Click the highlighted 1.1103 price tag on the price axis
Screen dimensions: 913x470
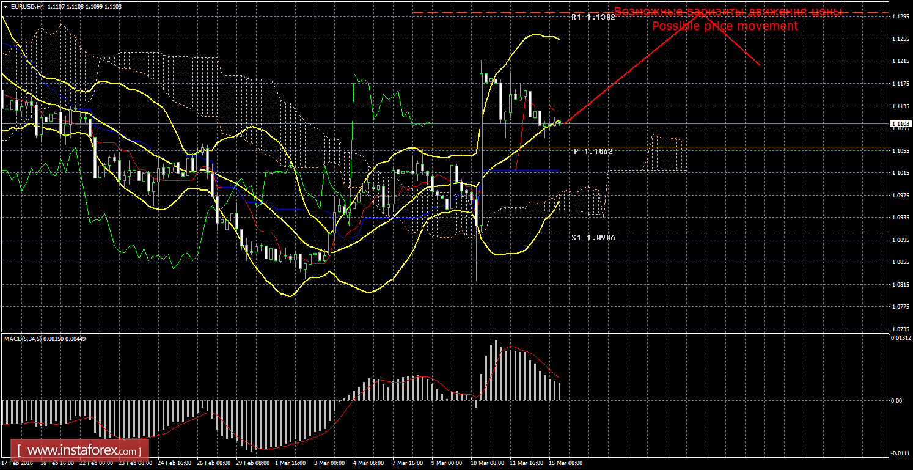coord(900,124)
